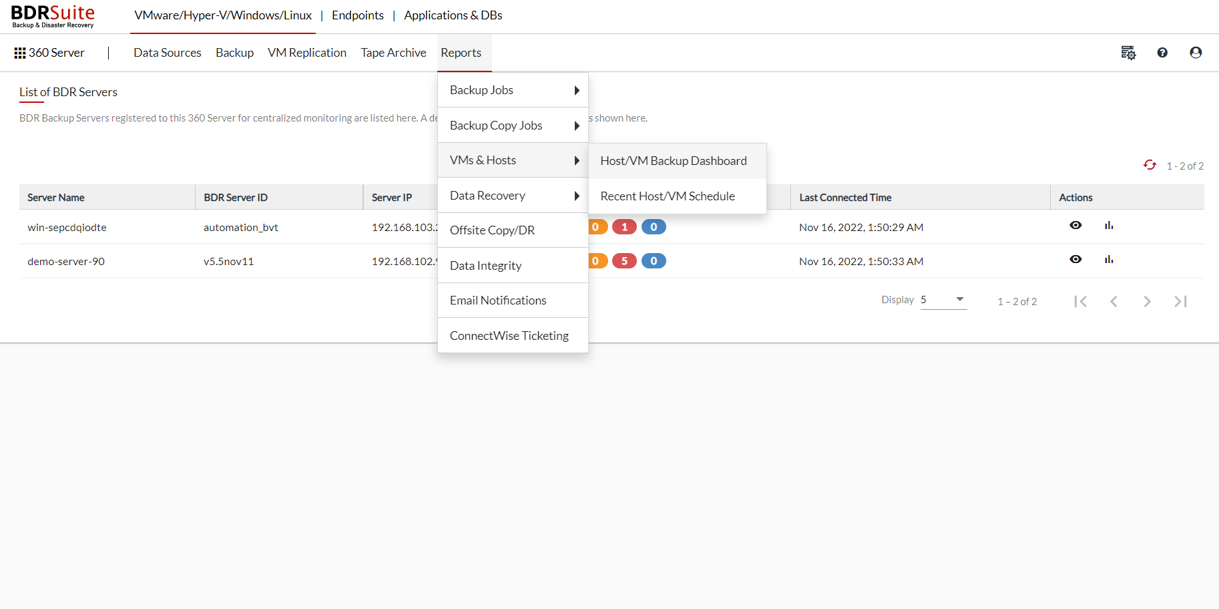1219x609 pixels.
Task: Click the BDRSuite logo
Action: [x=53, y=16]
